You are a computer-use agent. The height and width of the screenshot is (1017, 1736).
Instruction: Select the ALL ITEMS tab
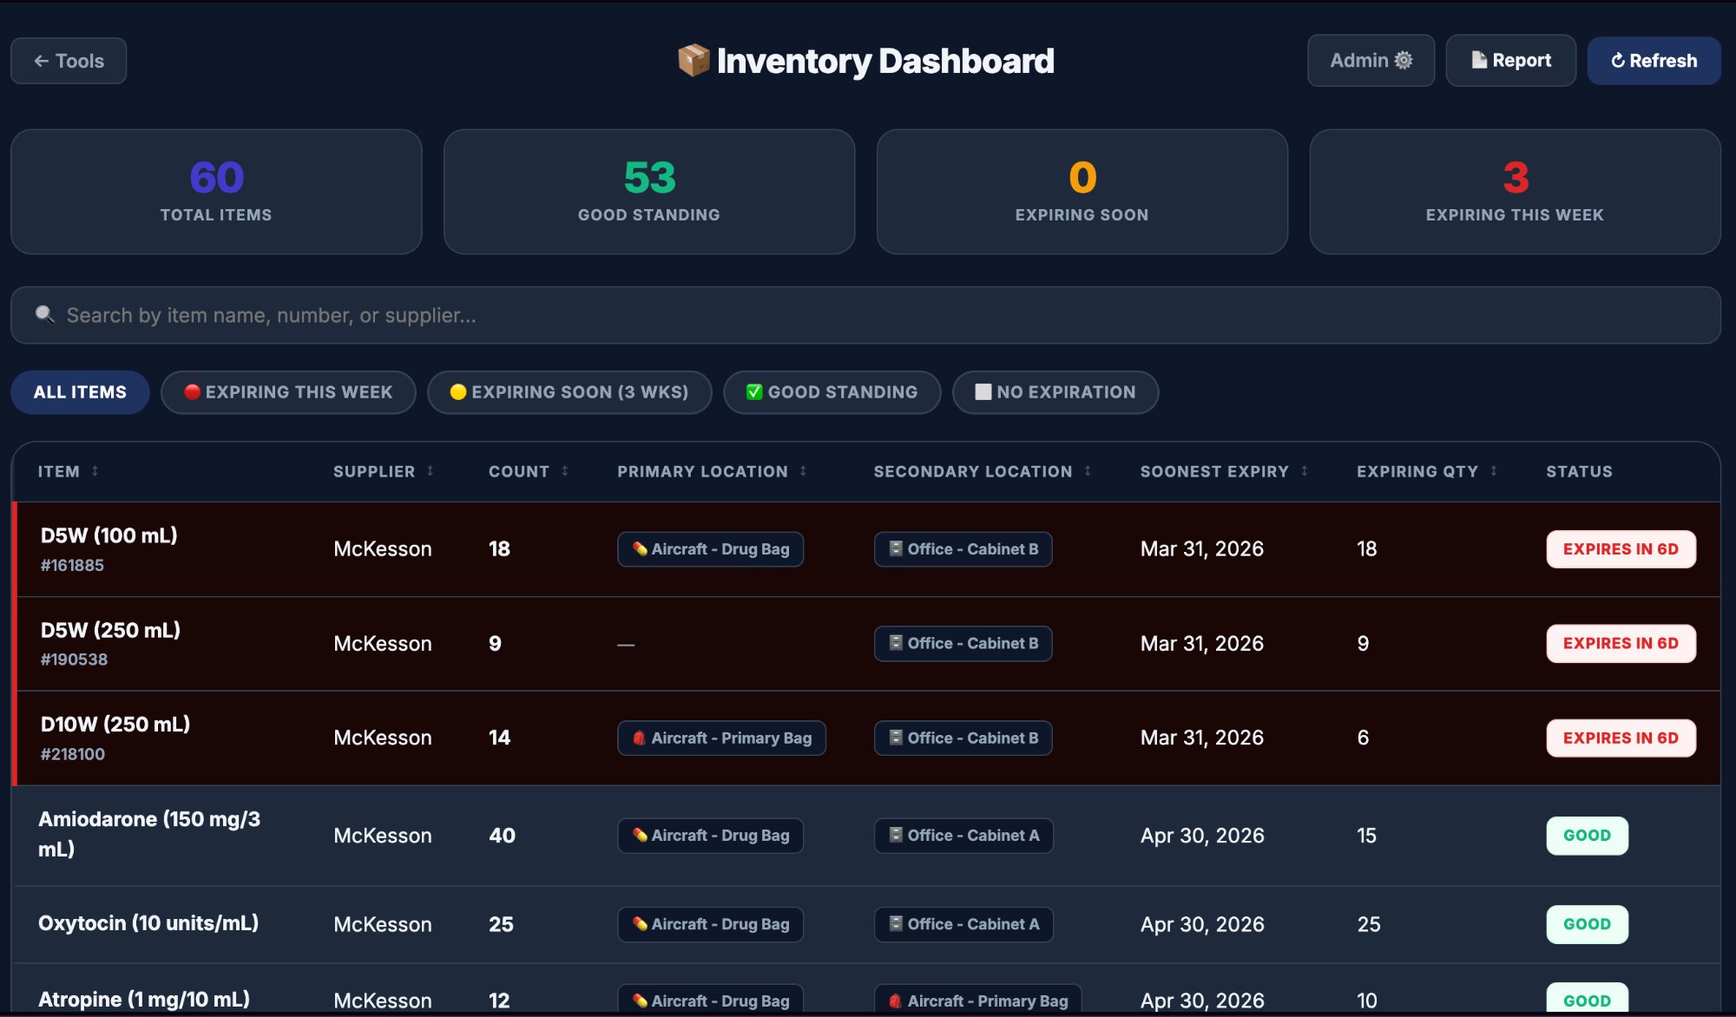80,392
